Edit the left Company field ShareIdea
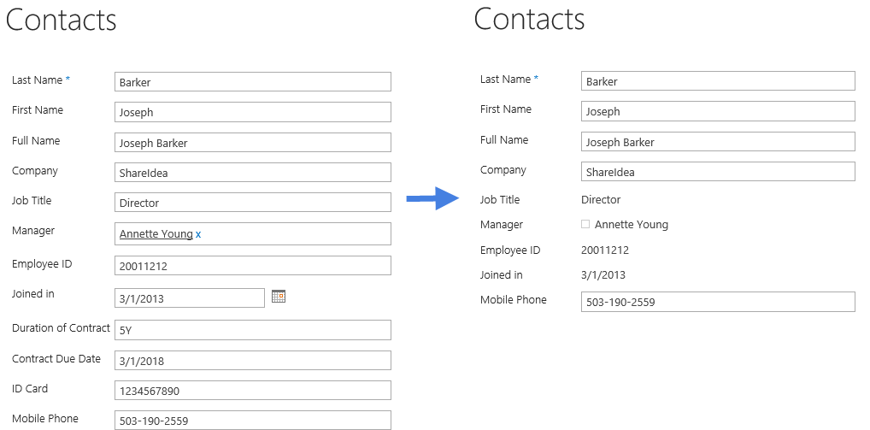Viewport: 870px width, 430px height. (x=252, y=172)
